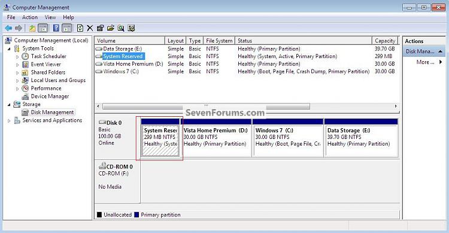Collapse the Storage tree node
Screen dimensions: 449x233
tap(9, 105)
